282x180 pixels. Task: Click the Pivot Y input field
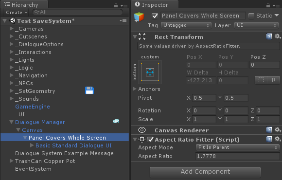[x=236, y=98]
